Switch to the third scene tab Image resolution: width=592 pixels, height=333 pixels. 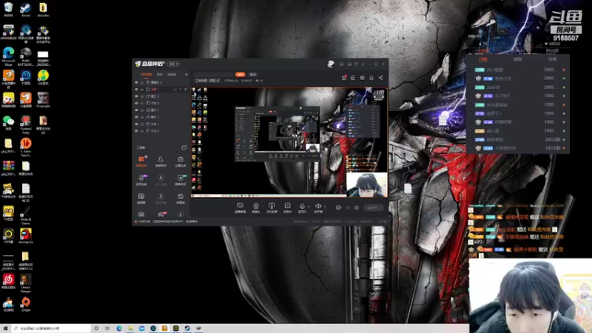[x=172, y=75]
